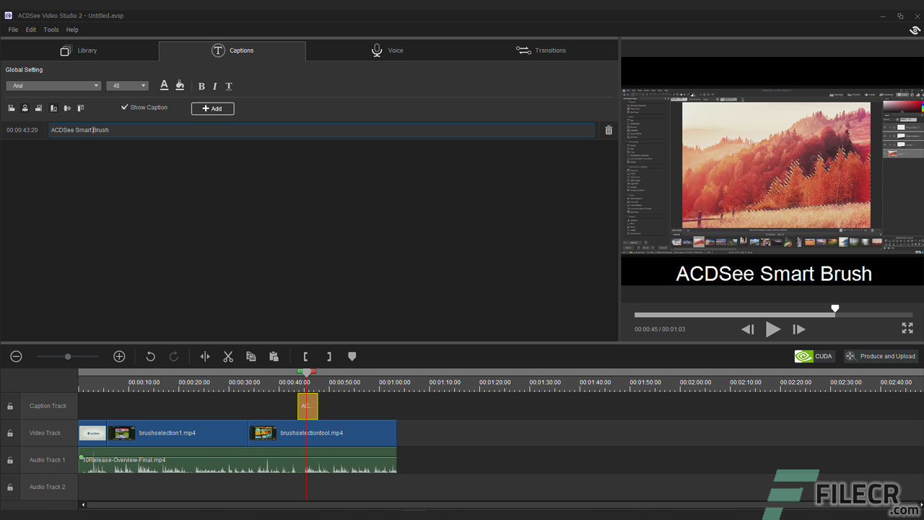The image size is (924, 520).
Task: Select caption timestamp 00:00:43:20
Action: (22, 130)
